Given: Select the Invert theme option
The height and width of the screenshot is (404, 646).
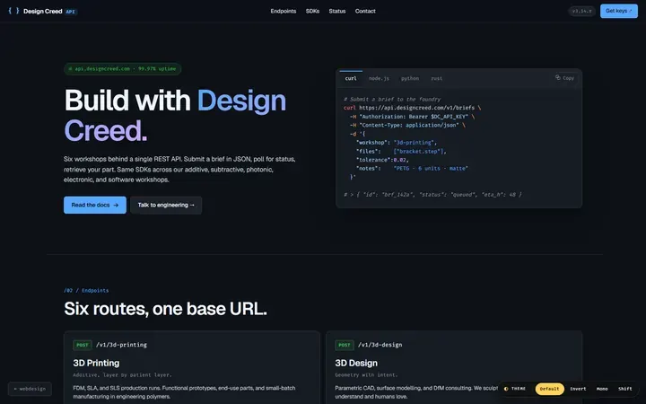Looking at the screenshot, I should tap(578, 389).
